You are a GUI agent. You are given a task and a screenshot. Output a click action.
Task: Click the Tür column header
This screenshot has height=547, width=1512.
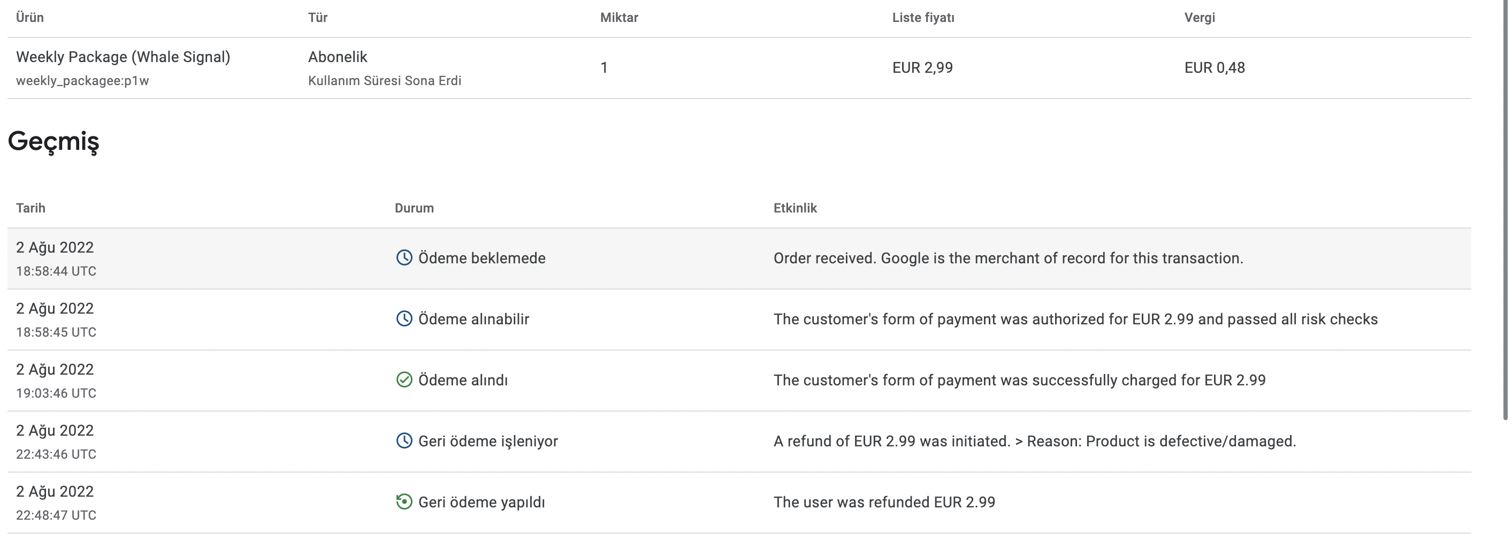tap(318, 18)
